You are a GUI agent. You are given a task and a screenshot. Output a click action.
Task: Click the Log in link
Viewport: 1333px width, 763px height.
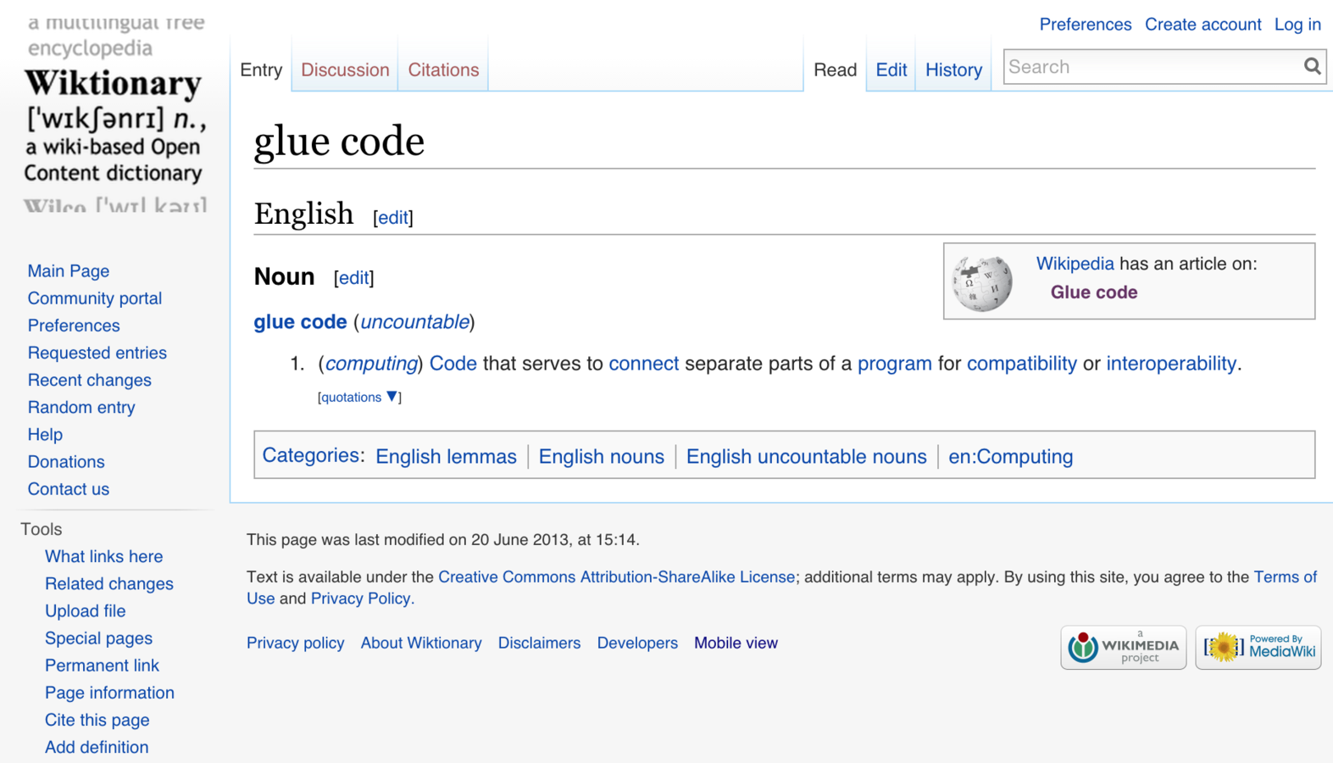tap(1297, 25)
